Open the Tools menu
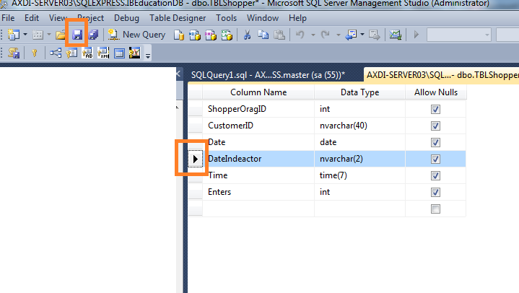 point(227,18)
